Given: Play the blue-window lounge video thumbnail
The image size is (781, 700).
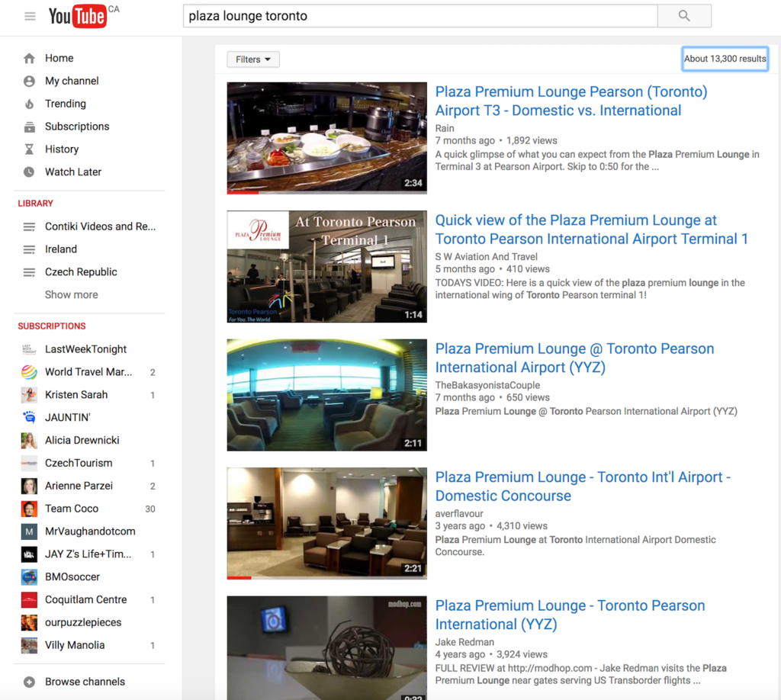Looking at the screenshot, I should pyautogui.click(x=326, y=395).
